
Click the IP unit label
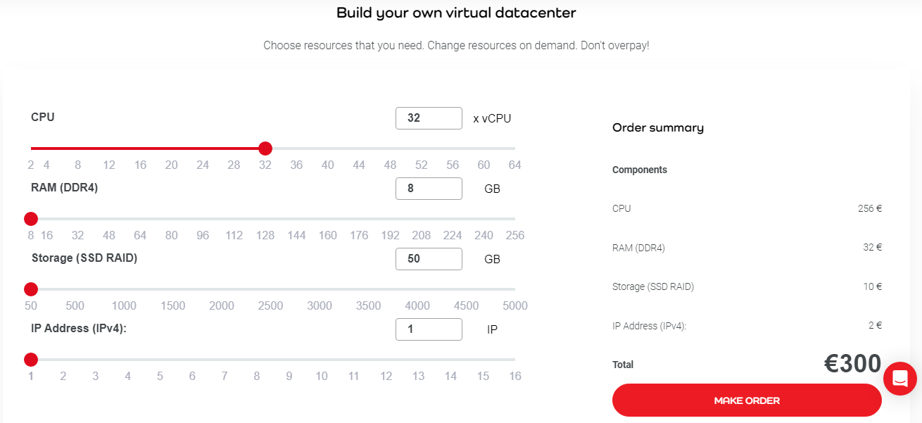click(x=492, y=329)
